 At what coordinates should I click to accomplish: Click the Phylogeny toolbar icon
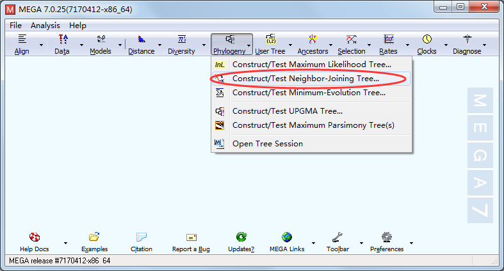pyautogui.click(x=230, y=39)
